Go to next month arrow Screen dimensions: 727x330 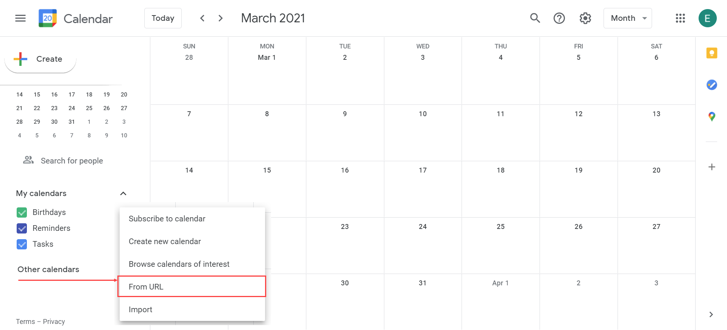point(220,18)
